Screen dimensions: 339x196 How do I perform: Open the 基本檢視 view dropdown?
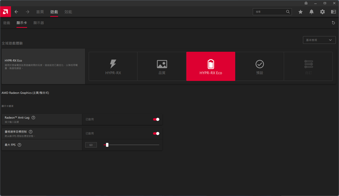pos(319,40)
